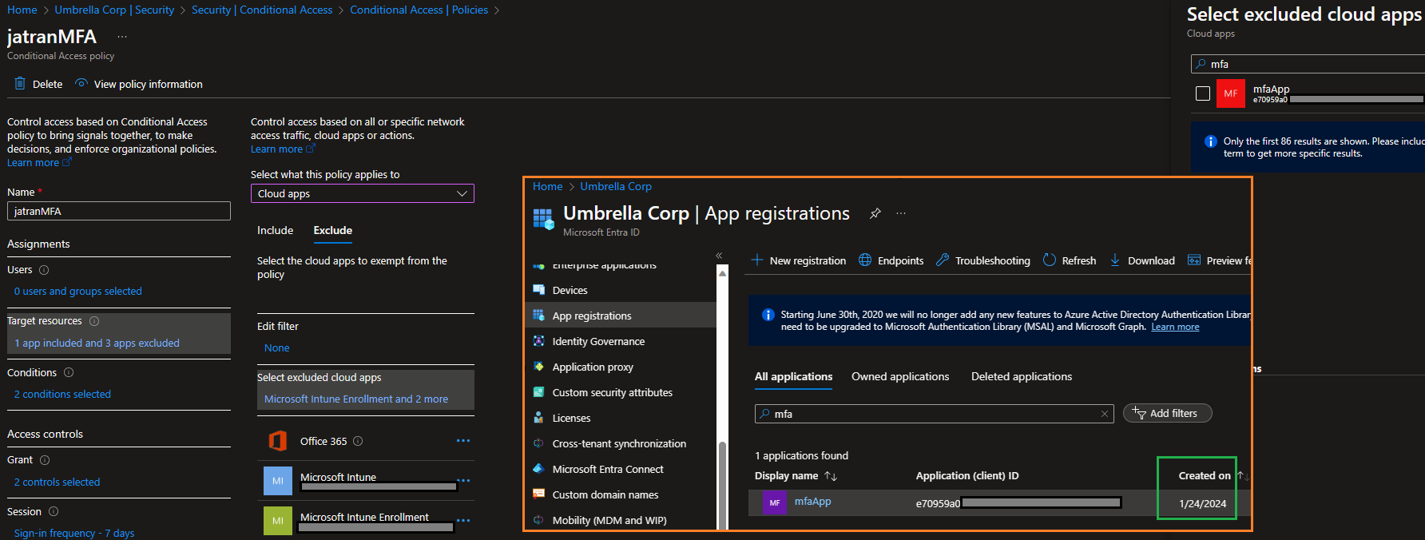
Task: Click the policy Name input field
Action: coord(119,211)
